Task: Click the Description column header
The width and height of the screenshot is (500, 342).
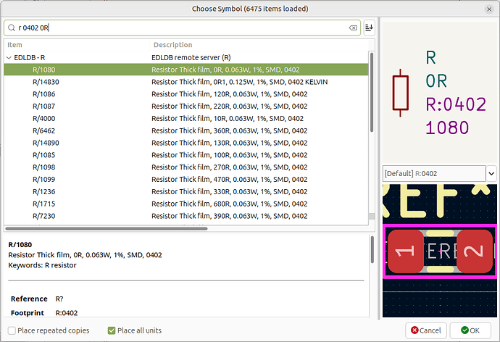Action: 172,45
